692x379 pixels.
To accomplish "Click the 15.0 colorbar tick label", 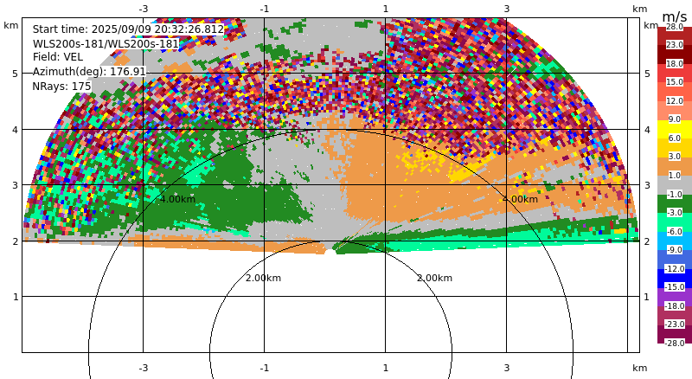I will tap(675, 82).
